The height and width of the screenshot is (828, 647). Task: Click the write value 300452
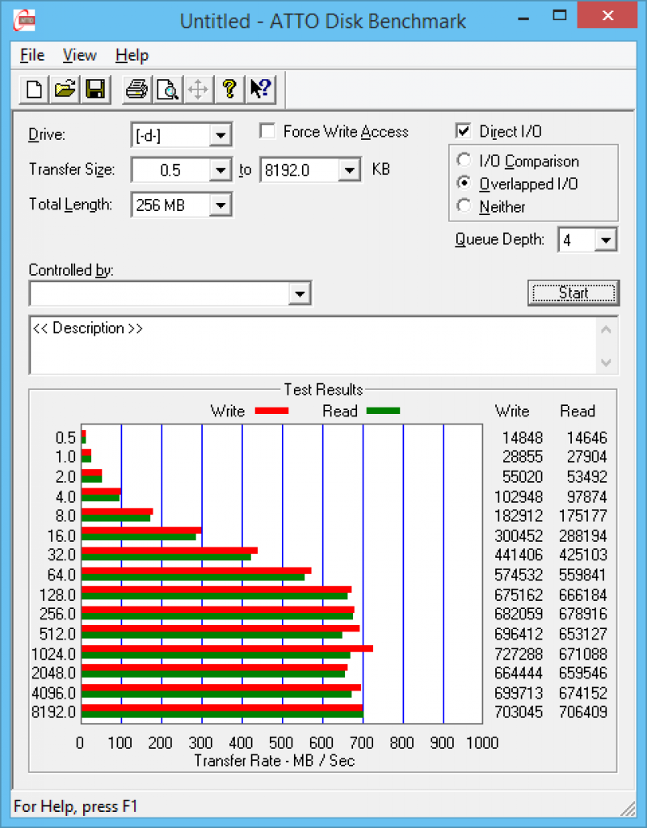click(519, 536)
